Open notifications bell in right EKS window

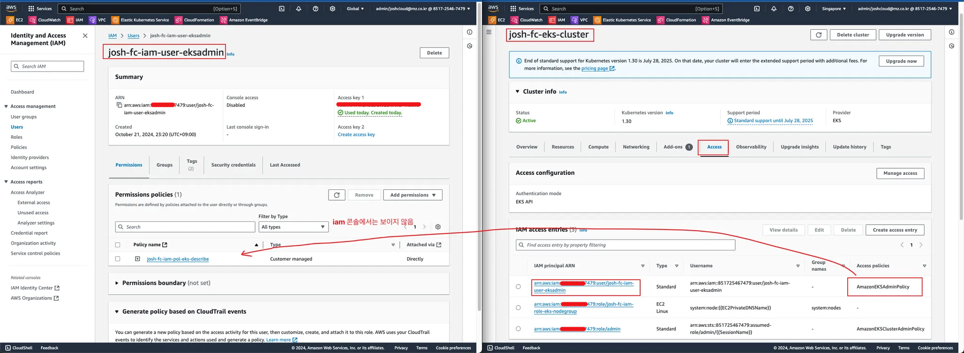point(774,8)
